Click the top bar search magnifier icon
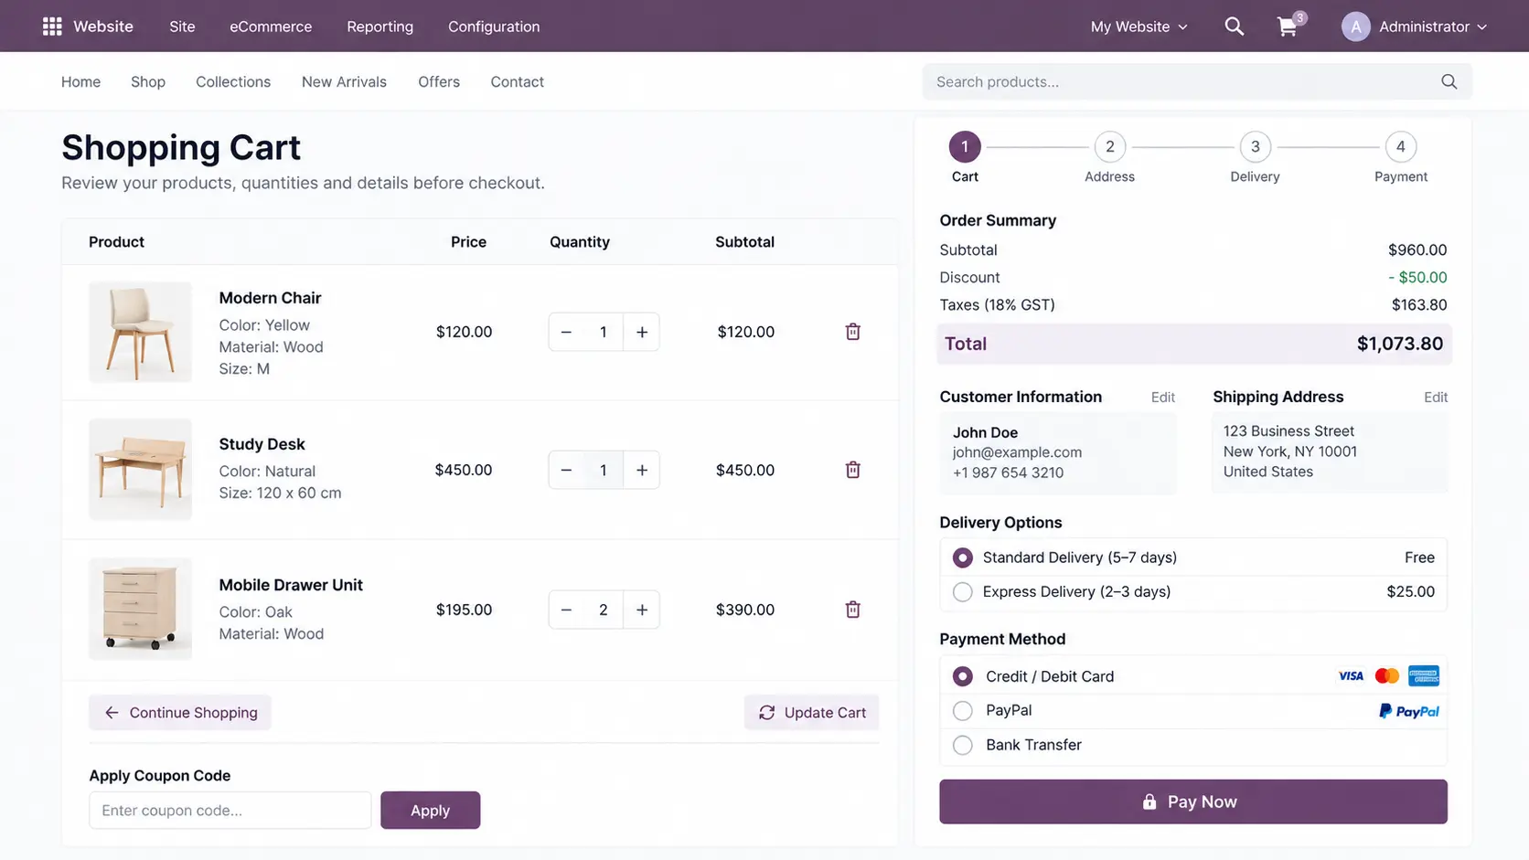1529x860 pixels. pos(1234,27)
